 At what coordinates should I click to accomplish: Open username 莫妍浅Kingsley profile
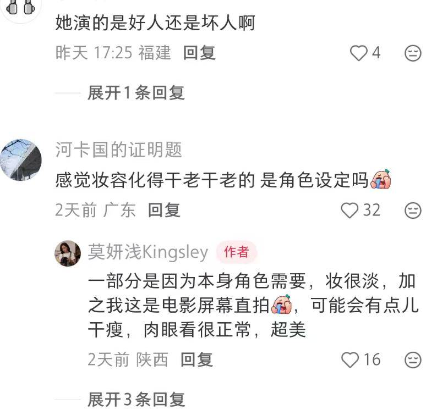point(148,252)
